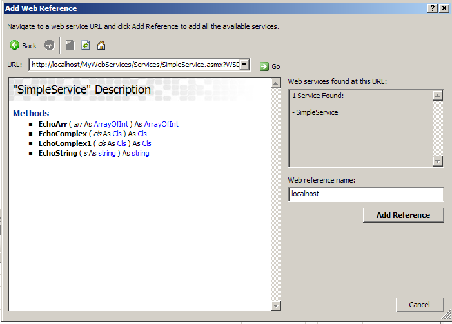Screen dimensions: 452x324
Task: Open the URL history dropdown
Action: click(x=244, y=65)
